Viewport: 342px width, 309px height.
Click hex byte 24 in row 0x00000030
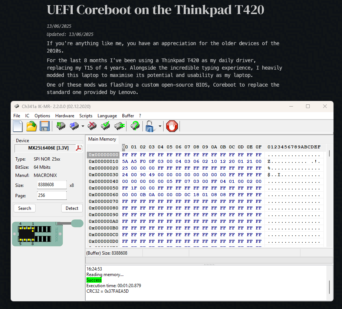pyautogui.click(x=125, y=175)
